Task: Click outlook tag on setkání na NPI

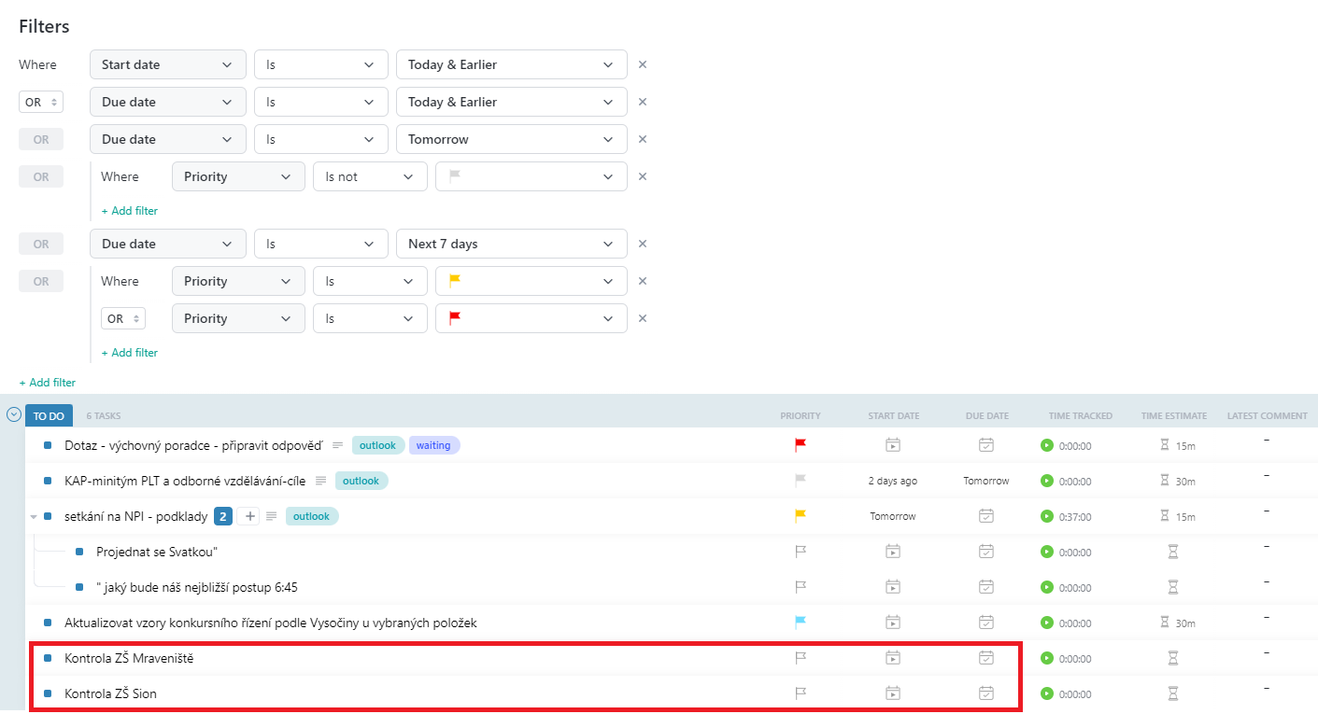Action: 312,516
